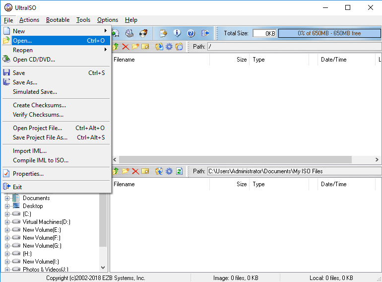Select Save As... menu entry
This screenshot has height=282, width=382.
(x=56, y=82)
